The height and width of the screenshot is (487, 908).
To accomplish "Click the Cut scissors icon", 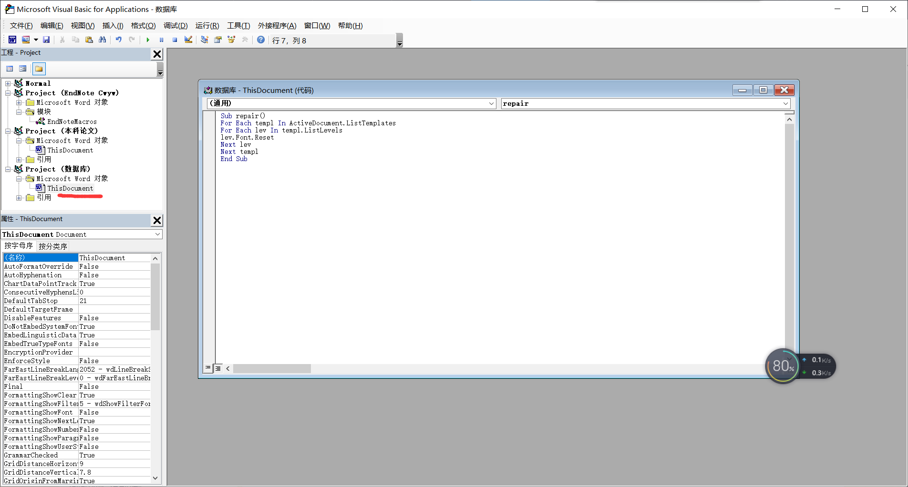I will coord(62,40).
